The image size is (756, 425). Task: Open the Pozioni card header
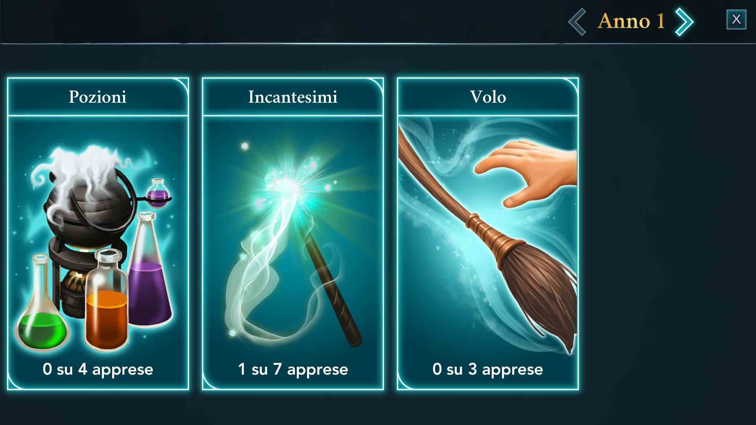click(98, 97)
